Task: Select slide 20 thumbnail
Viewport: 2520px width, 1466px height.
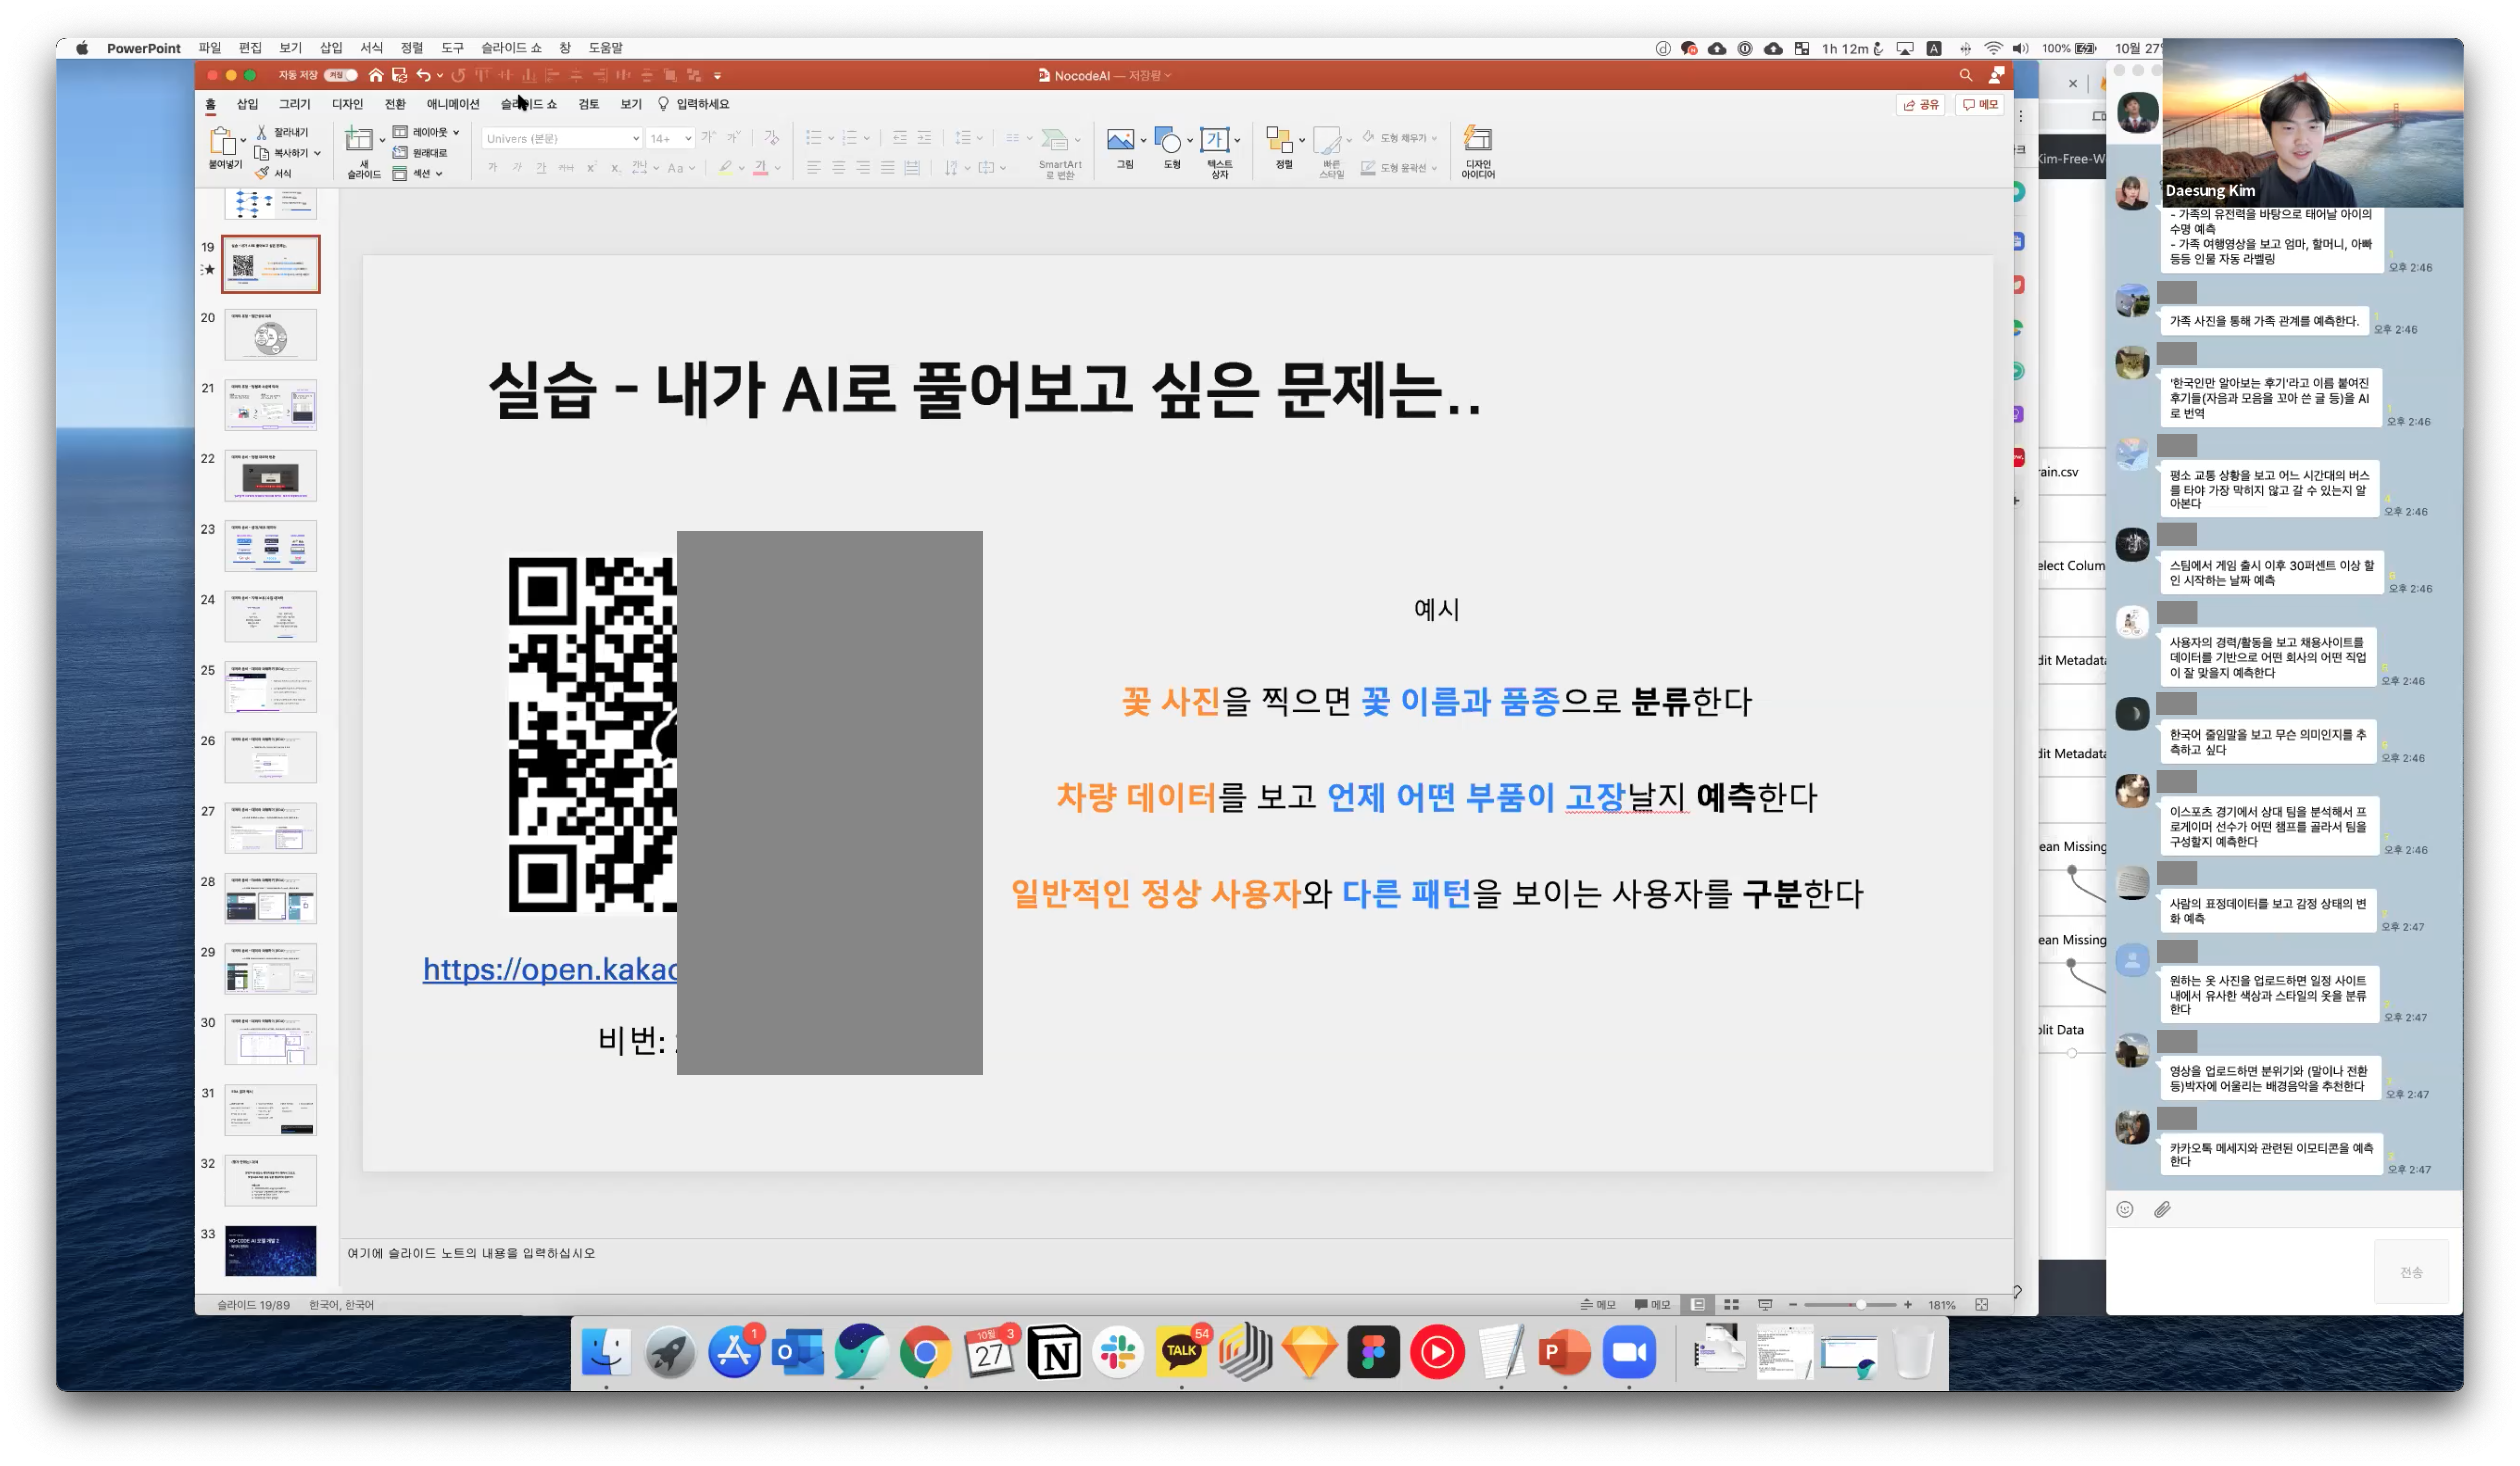Action: (x=270, y=335)
